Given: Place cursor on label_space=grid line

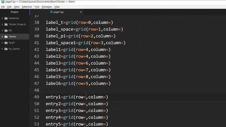Looking at the screenshot, I should [x=84, y=29].
